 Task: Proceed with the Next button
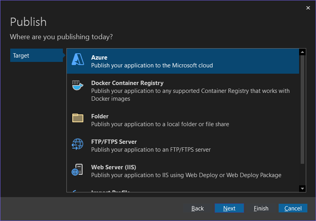point(229,208)
